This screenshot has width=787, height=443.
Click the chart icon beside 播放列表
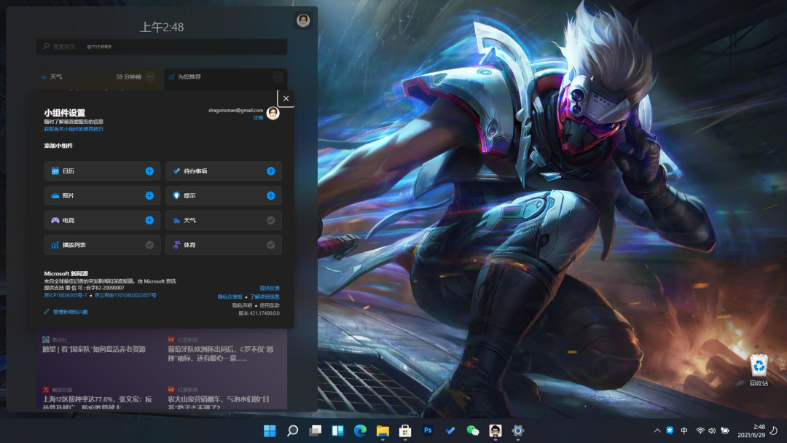[x=55, y=245]
